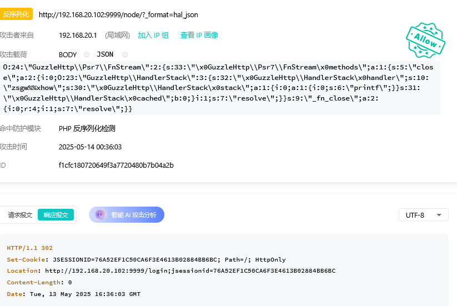
Task: Switch to the 请求报文 tab
Action: coord(20,215)
